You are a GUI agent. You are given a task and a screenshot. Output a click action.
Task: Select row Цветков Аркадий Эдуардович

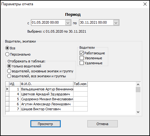pos(46,94)
